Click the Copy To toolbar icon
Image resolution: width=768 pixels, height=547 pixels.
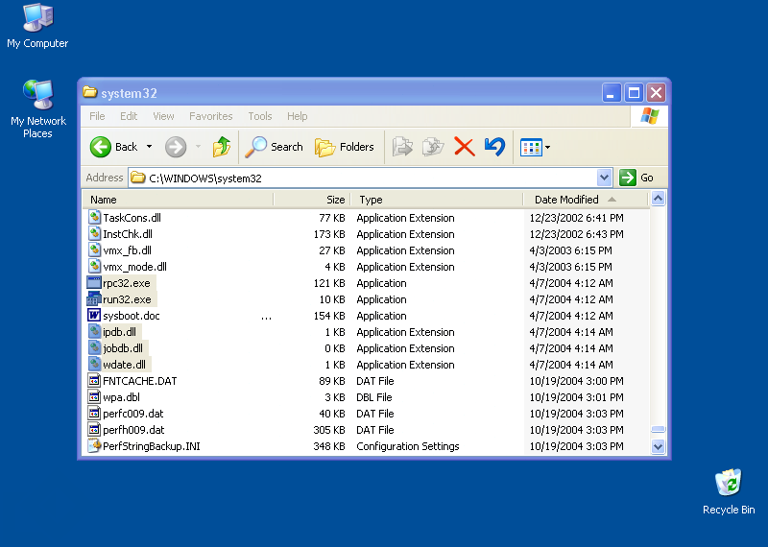tap(433, 147)
